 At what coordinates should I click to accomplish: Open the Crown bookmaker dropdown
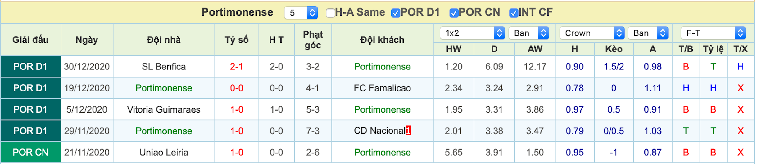tap(592, 33)
